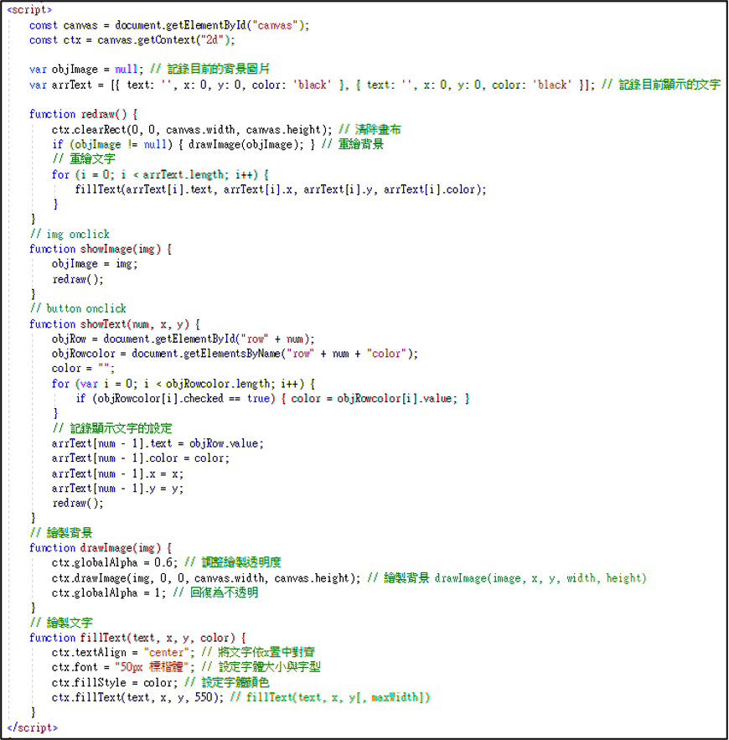Click the 'objRowcolor = document.getElementsByName' line
The width and height of the screenshot is (729, 740).
pyautogui.click(x=235, y=354)
